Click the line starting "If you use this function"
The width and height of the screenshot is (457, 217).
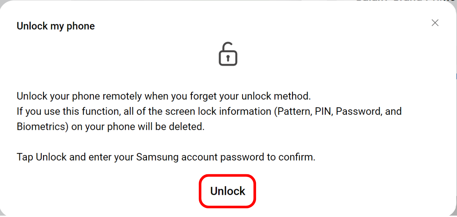pos(209,111)
